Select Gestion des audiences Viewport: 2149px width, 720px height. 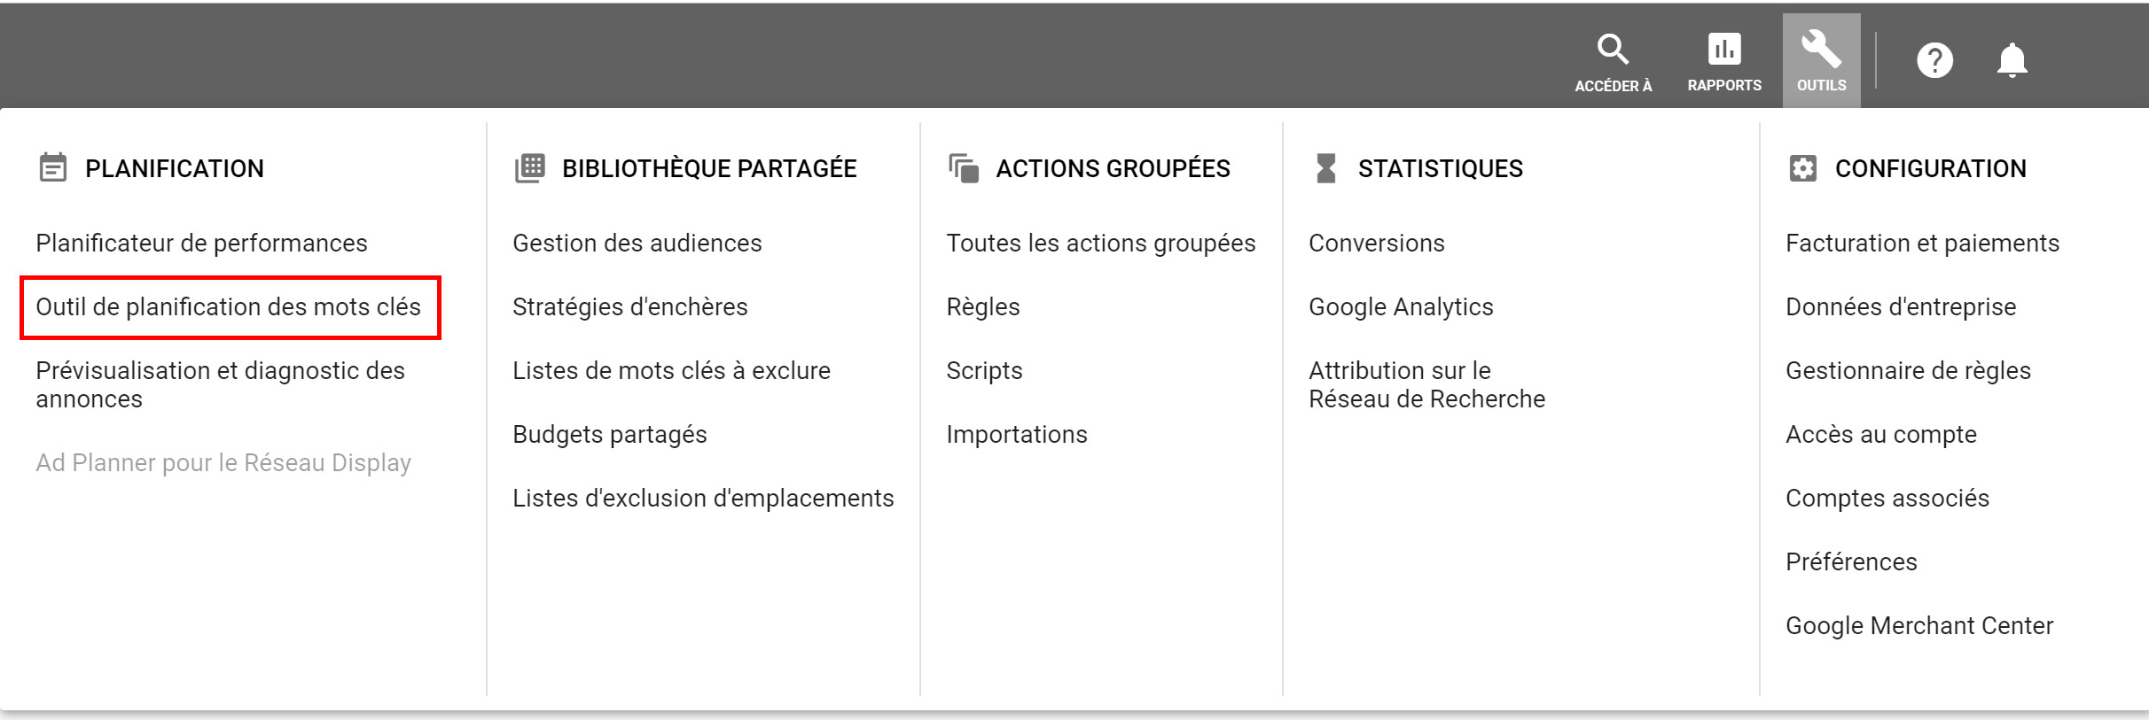click(637, 244)
